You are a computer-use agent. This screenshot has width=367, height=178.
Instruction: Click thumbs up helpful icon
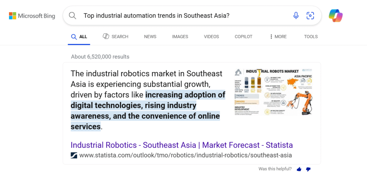pos(299,169)
